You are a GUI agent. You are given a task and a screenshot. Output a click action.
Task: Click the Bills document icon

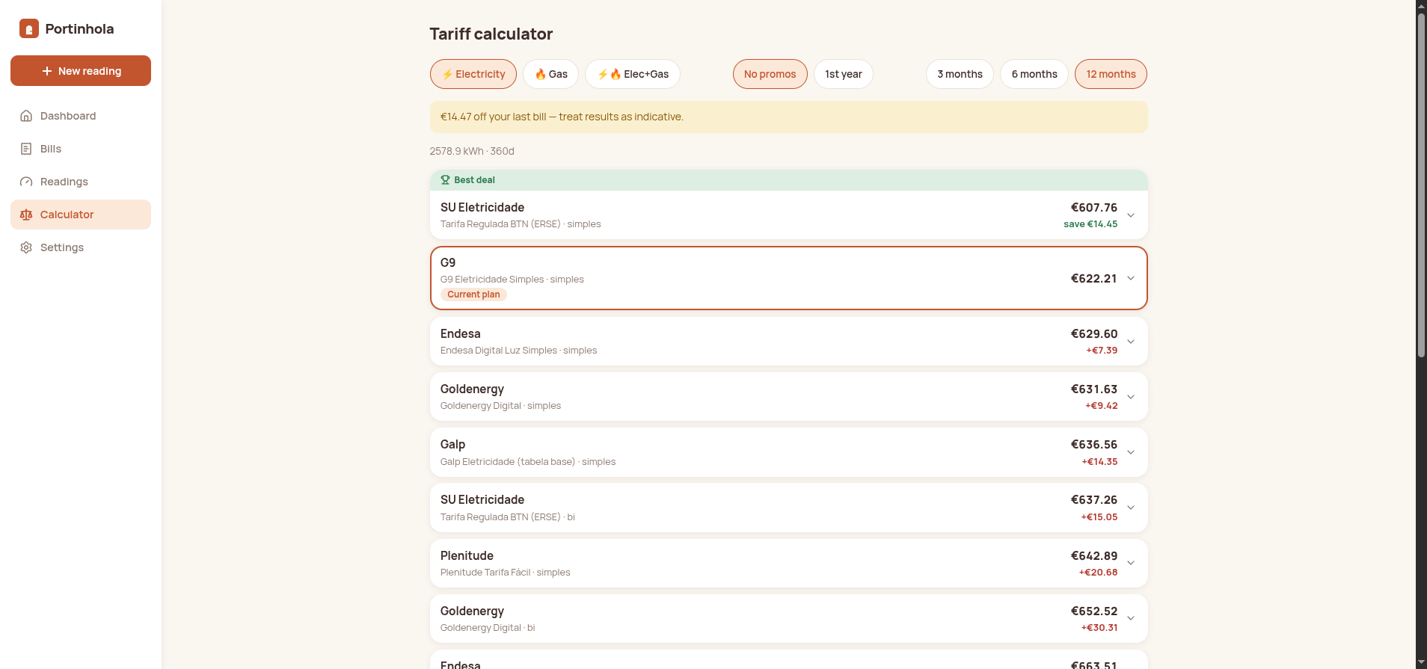point(26,149)
